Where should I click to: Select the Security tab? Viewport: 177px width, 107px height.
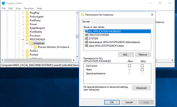coord(86,22)
